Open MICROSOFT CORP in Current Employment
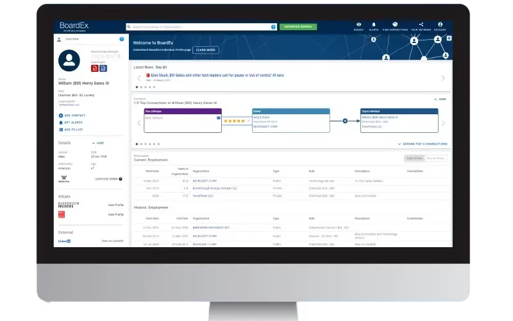The height and width of the screenshot is (321, 513). click(205, 181)
